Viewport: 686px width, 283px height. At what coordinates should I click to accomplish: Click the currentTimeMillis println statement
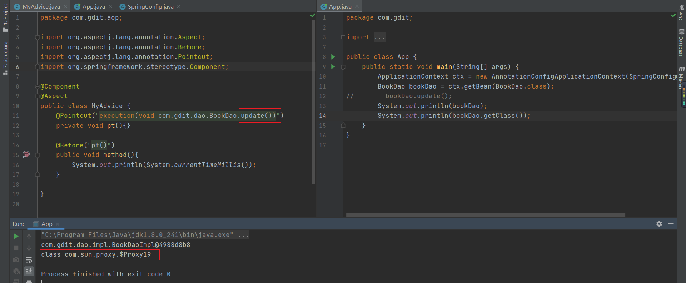click(x=164, y=165)
